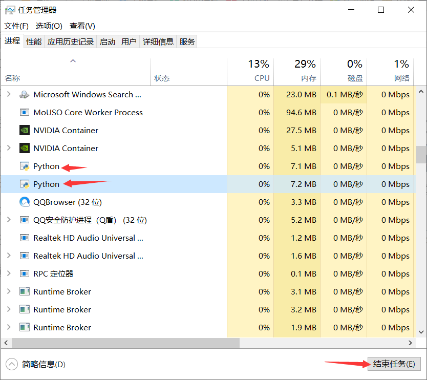Viewport: 427px width, 380px height.
Task: Click NVIDIA Container icon with 27.5 MB
Action: pyautogui.click(x=25, y=130)
